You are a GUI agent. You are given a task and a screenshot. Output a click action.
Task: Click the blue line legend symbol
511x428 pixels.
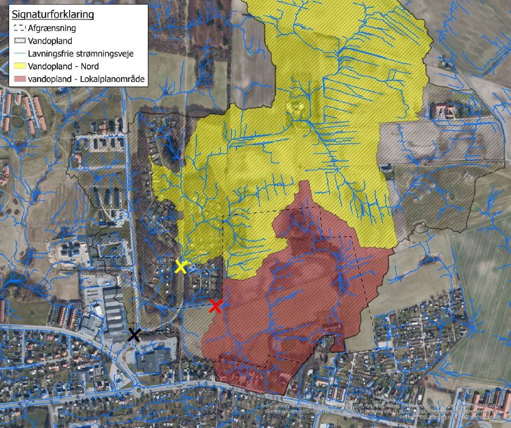tap(19, 54)
